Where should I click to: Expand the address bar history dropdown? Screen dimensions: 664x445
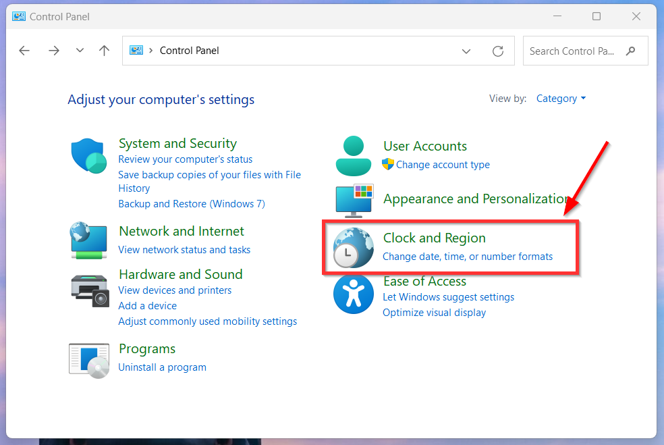466,51
